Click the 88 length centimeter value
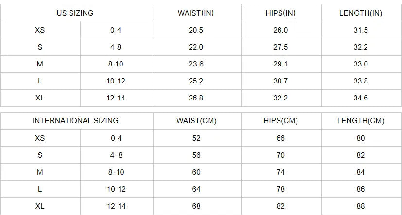 [361, 206]
